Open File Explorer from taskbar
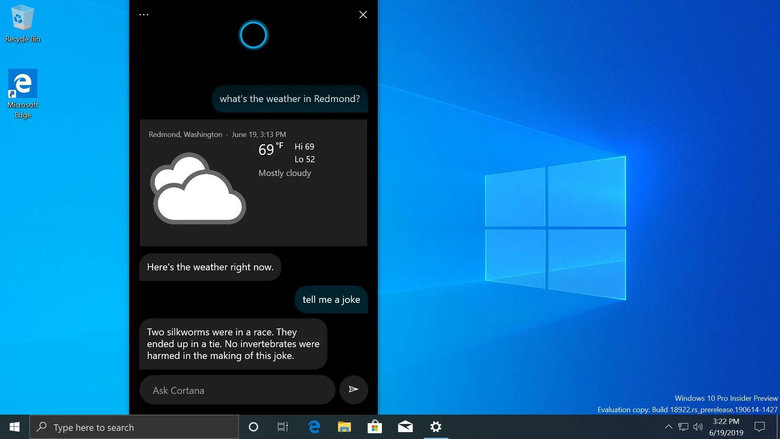 [x=344, y=427]
